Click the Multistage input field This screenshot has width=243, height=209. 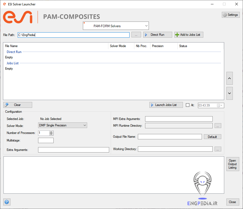[x=46, y=140]
